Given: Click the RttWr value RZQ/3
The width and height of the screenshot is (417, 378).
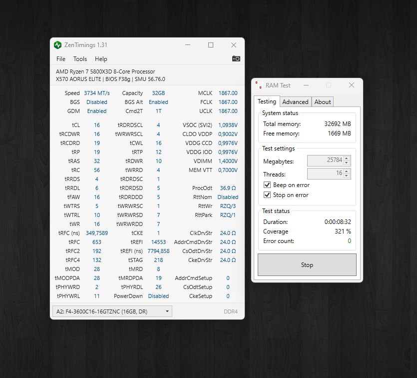Looking at the screenshot, I should click(228, 206).
